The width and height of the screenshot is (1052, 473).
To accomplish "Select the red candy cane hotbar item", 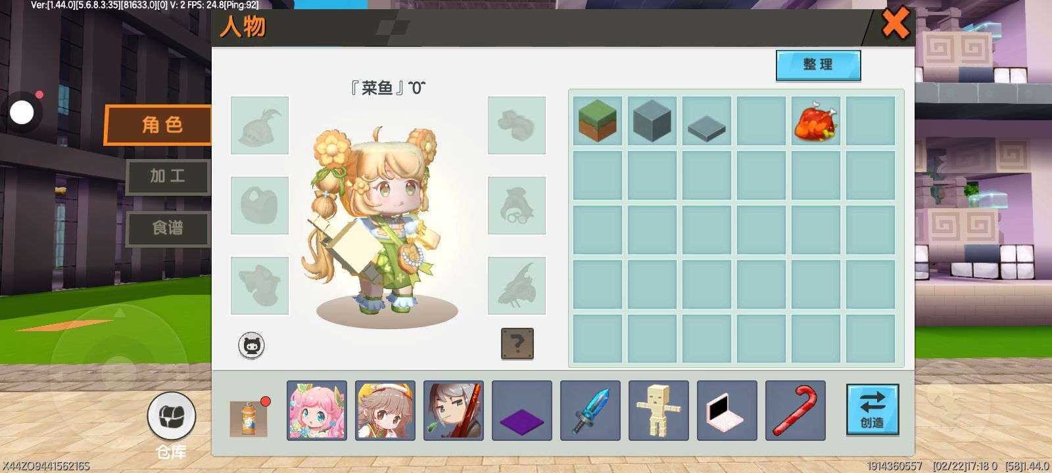I will point(796,411).
